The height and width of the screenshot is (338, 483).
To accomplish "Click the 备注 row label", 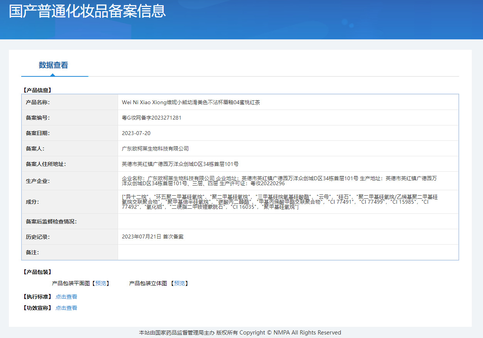I will 32,252.
